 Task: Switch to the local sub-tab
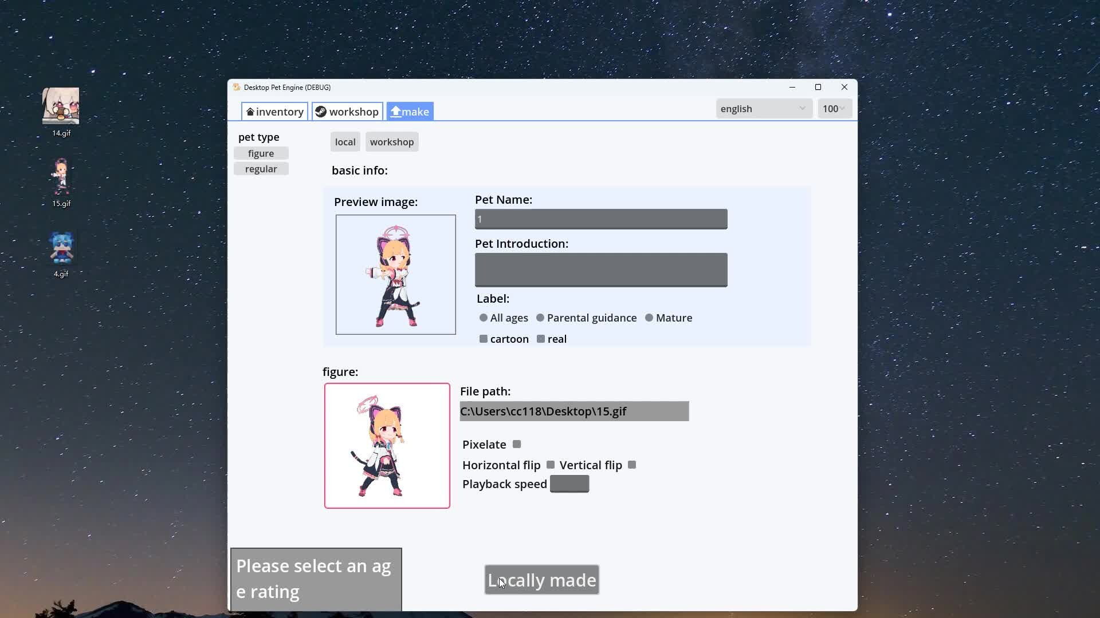tap(345, 142)
